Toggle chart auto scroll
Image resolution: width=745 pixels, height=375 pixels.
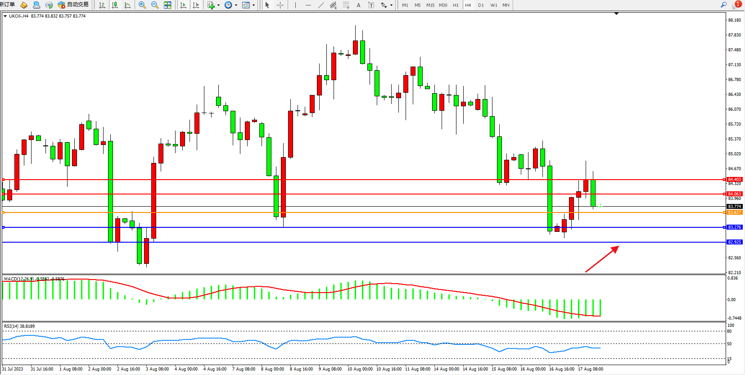pos(183,5)
